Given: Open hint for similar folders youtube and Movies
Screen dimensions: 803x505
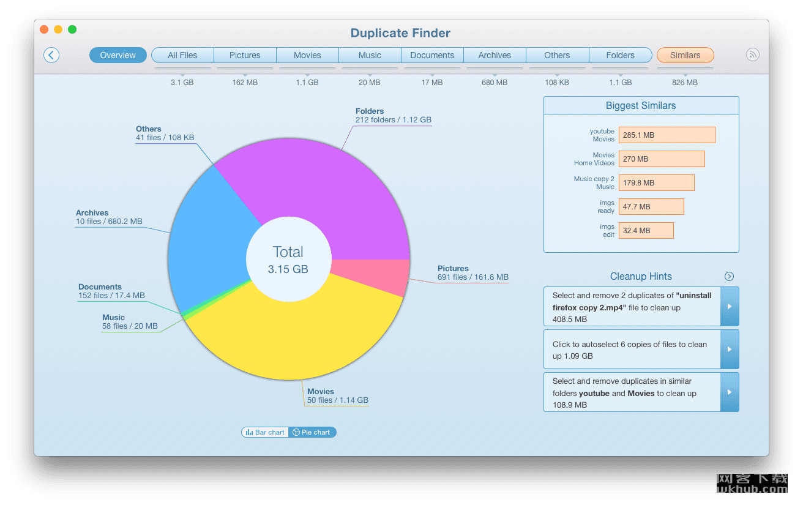Looking at the screenshot, I should tap(632, 392).
